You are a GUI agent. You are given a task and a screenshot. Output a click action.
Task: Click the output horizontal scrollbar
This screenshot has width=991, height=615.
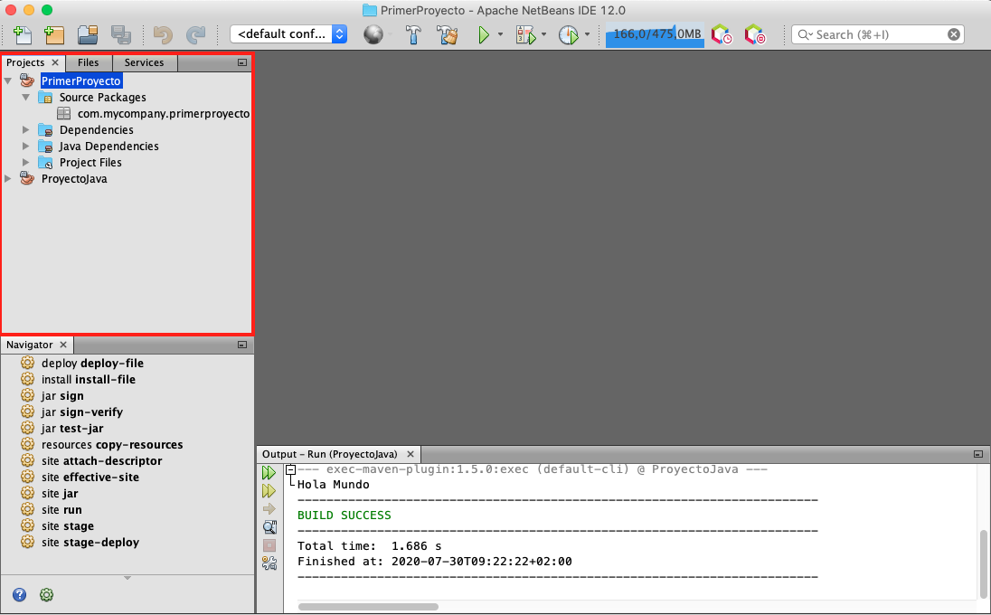point(369,607)
